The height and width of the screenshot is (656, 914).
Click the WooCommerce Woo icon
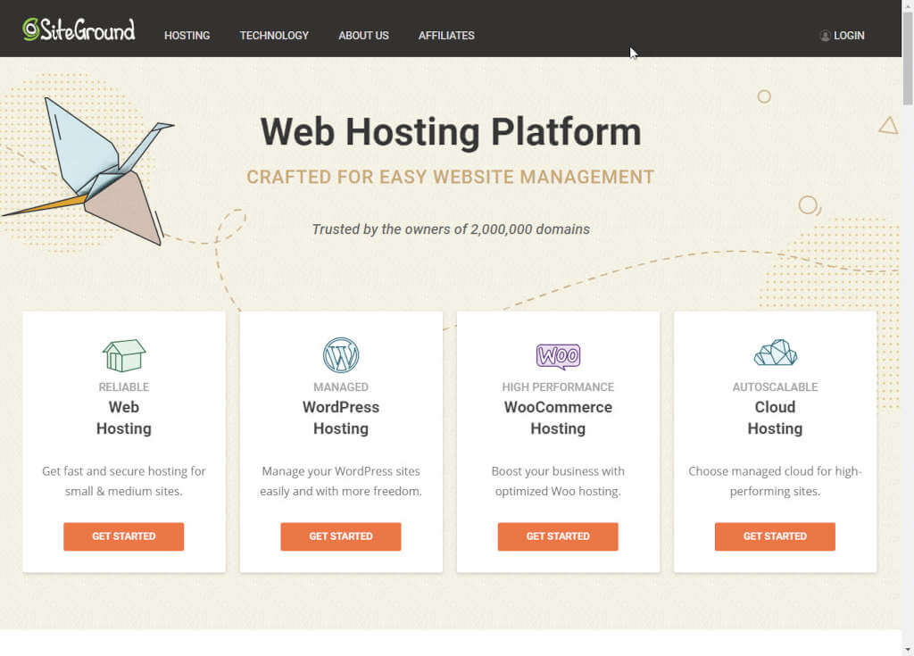pyautogui.click(x=558, y=356)
